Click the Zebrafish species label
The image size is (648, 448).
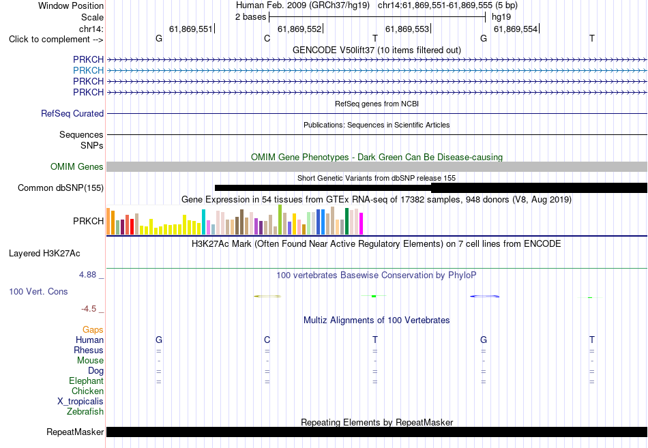coord(85,411)
